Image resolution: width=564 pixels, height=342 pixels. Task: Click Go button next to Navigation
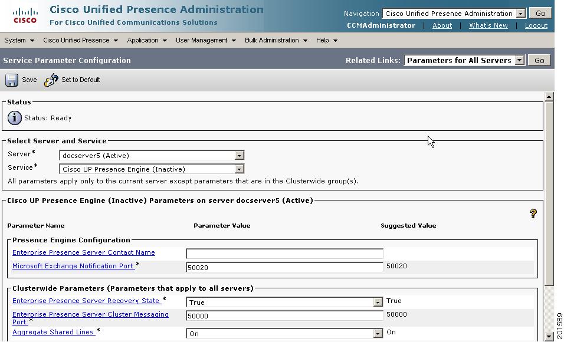pyautogui.click(x=540, y=14)
